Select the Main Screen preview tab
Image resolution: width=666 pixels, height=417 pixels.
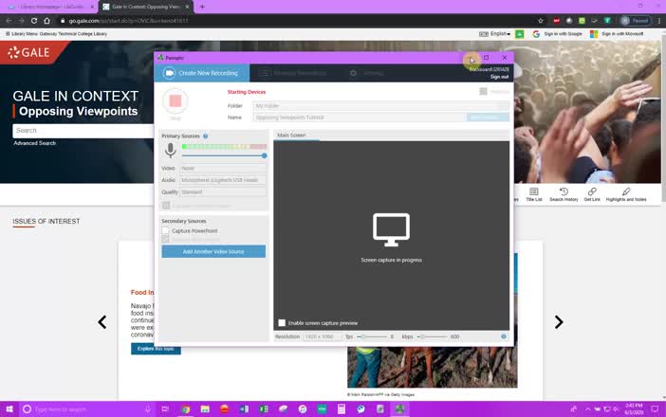(290, 136)
